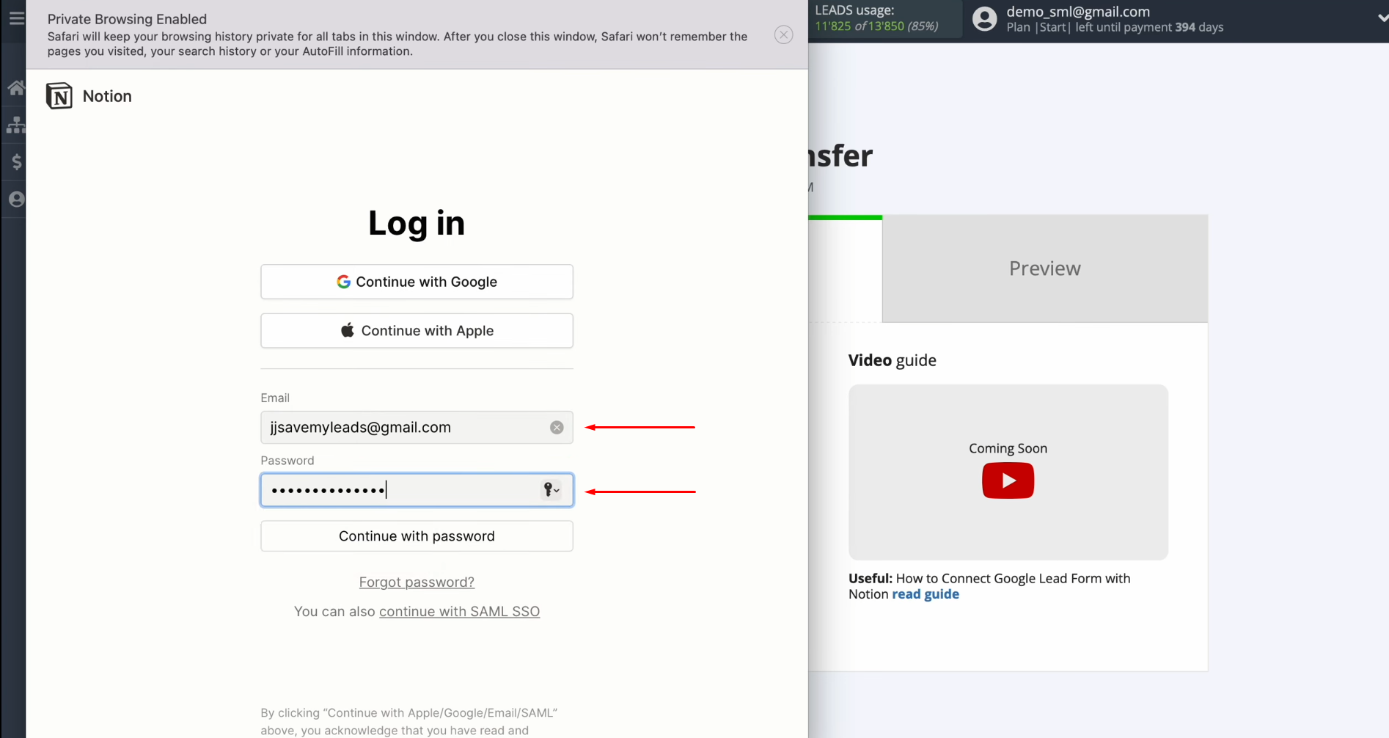This screenshot has width=1389, height=738.
Task: Click the account avatar icon in header
Action: coord(984,19)
